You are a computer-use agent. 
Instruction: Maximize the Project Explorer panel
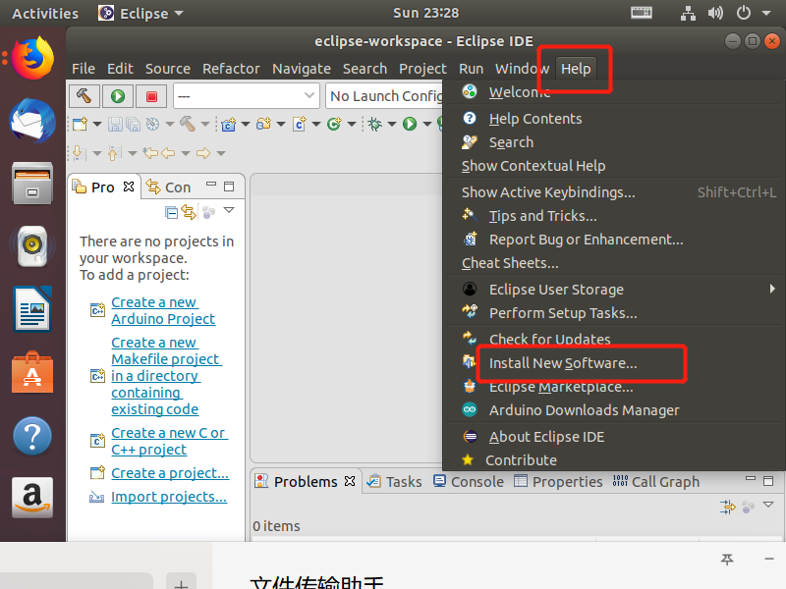(229, 187)
